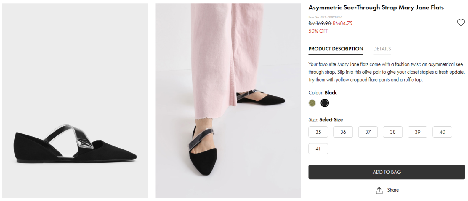Click the item number text
This screenshot has height=201, width=468.
tap(325, 17)
